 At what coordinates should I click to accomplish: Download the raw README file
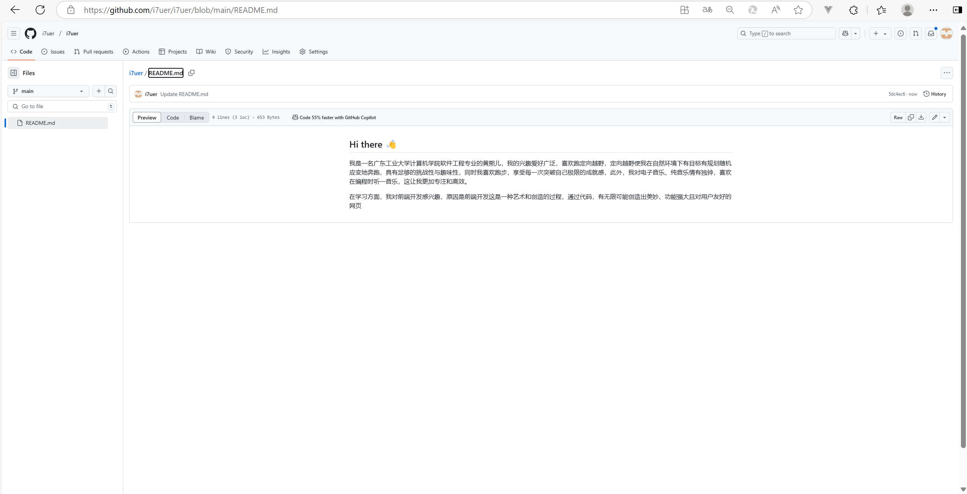921,117
